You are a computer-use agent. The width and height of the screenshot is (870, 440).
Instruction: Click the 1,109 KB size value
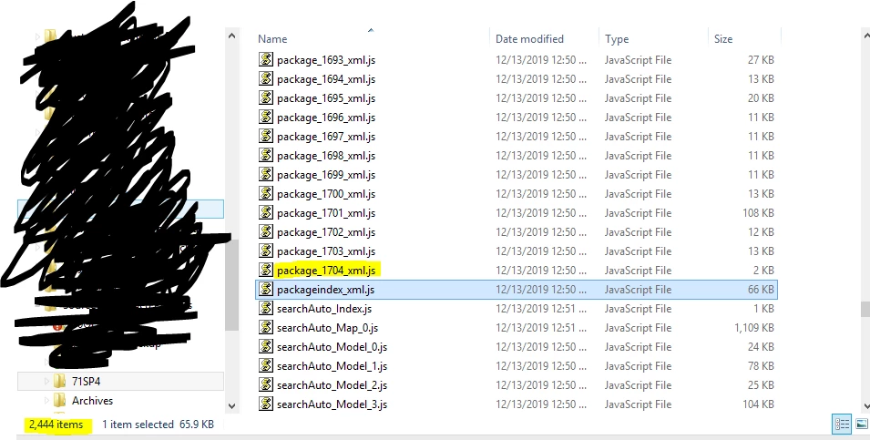coord(754,328)
